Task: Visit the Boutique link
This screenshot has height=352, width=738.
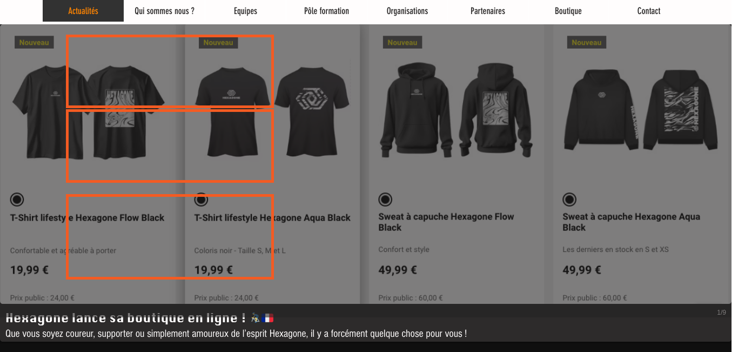Action: [x=568, y=11]
